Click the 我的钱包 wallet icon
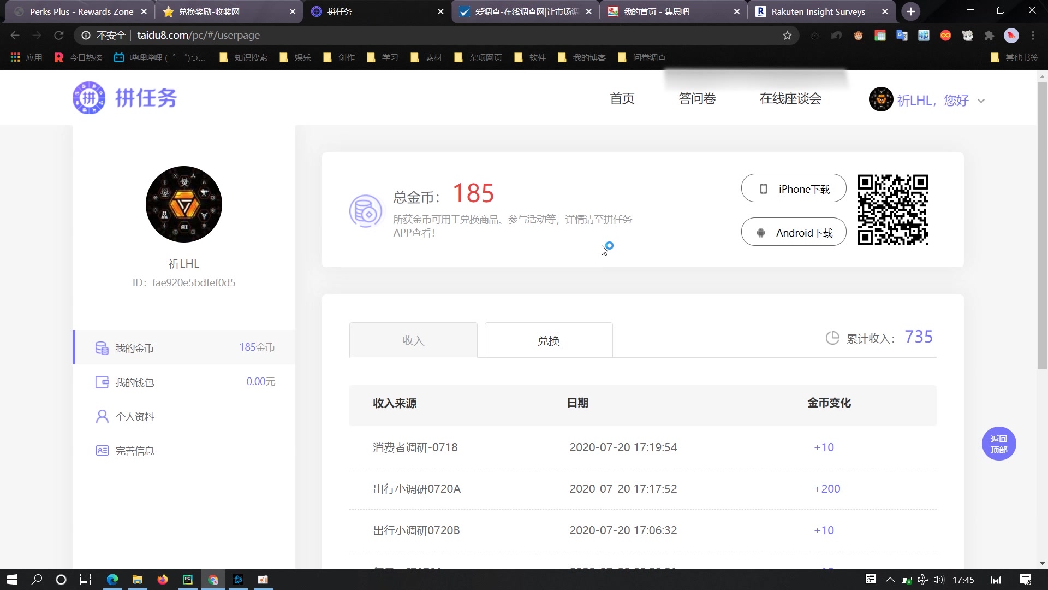 pos(102,381)
